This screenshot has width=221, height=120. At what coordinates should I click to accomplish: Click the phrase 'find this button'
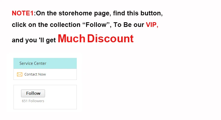(x=138, y=13)
